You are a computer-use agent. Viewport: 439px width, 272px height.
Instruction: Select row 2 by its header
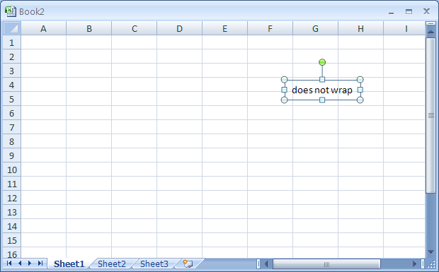tap(12, 57)
